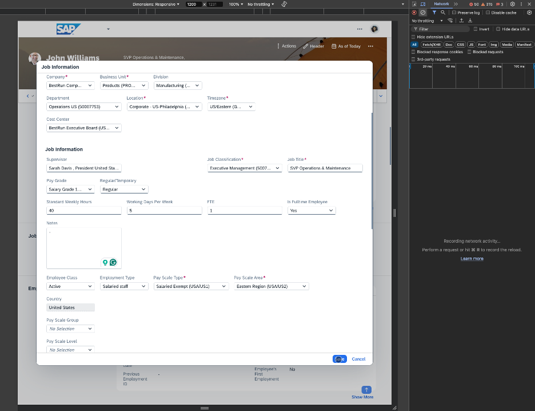The height and width of the screenshot is (411, 535).
Task: Check Hide data URLs checkbox
Action: [x=498, y=29]
